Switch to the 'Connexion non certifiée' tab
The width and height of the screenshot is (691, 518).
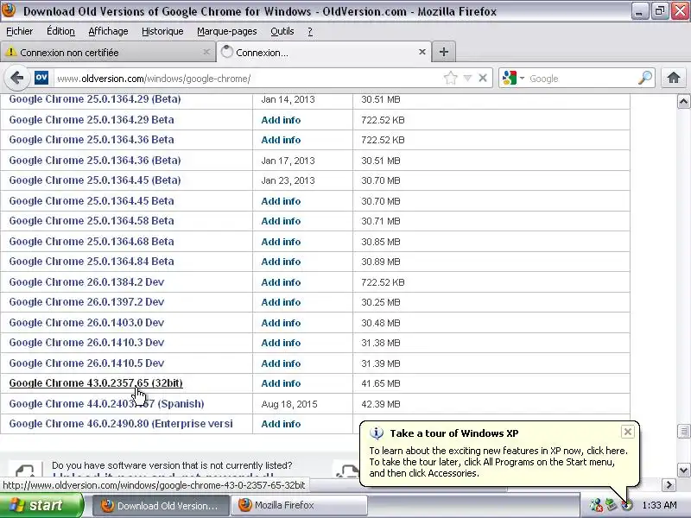pyautogui.click(x=107, y=53)
